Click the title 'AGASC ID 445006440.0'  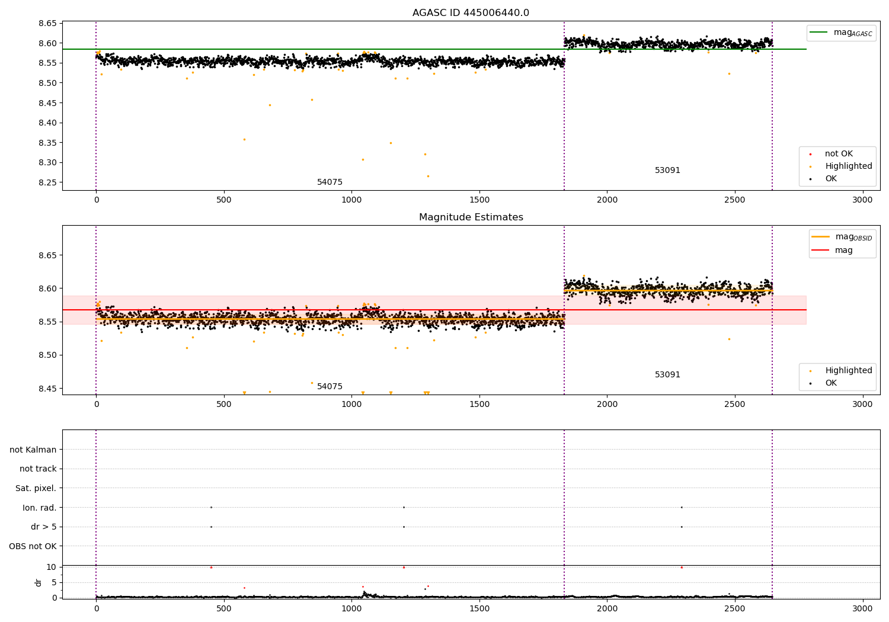coord(471,13)
